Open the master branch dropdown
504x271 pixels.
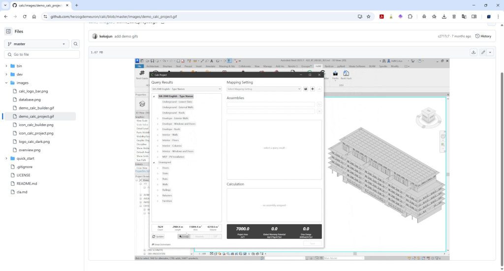[37, 44]
